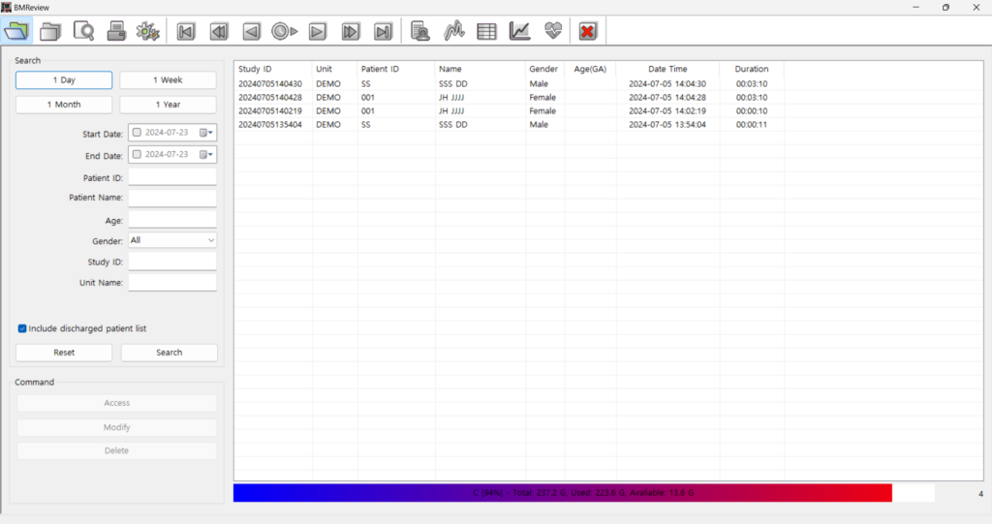Click the open folder toolbar icon
Image resolution: width=992 pixels, height=524 pixels.
pyautogui.click(x=17, y=30)
